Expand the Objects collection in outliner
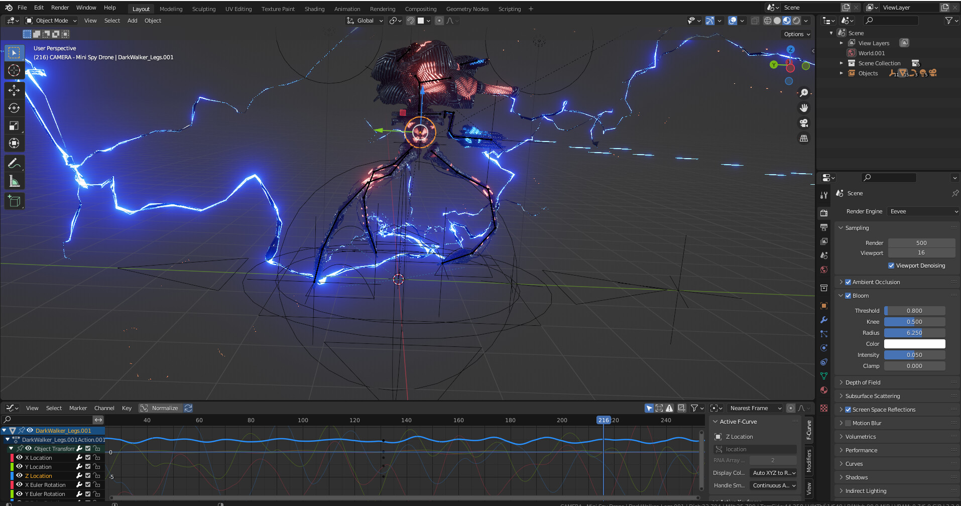Viewport: 961px width, 506px height. coord(842,73)
